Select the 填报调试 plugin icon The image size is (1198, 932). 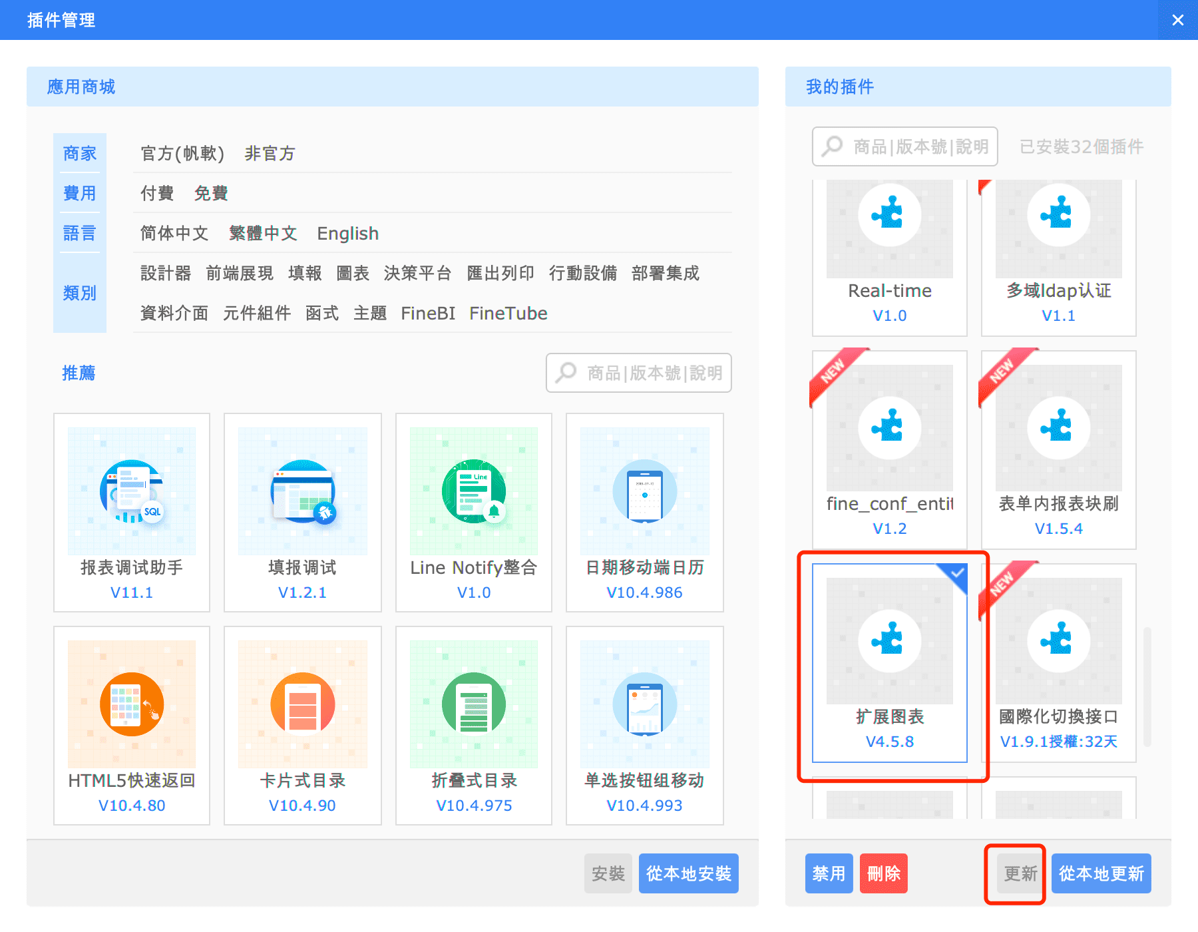point(303,491)
